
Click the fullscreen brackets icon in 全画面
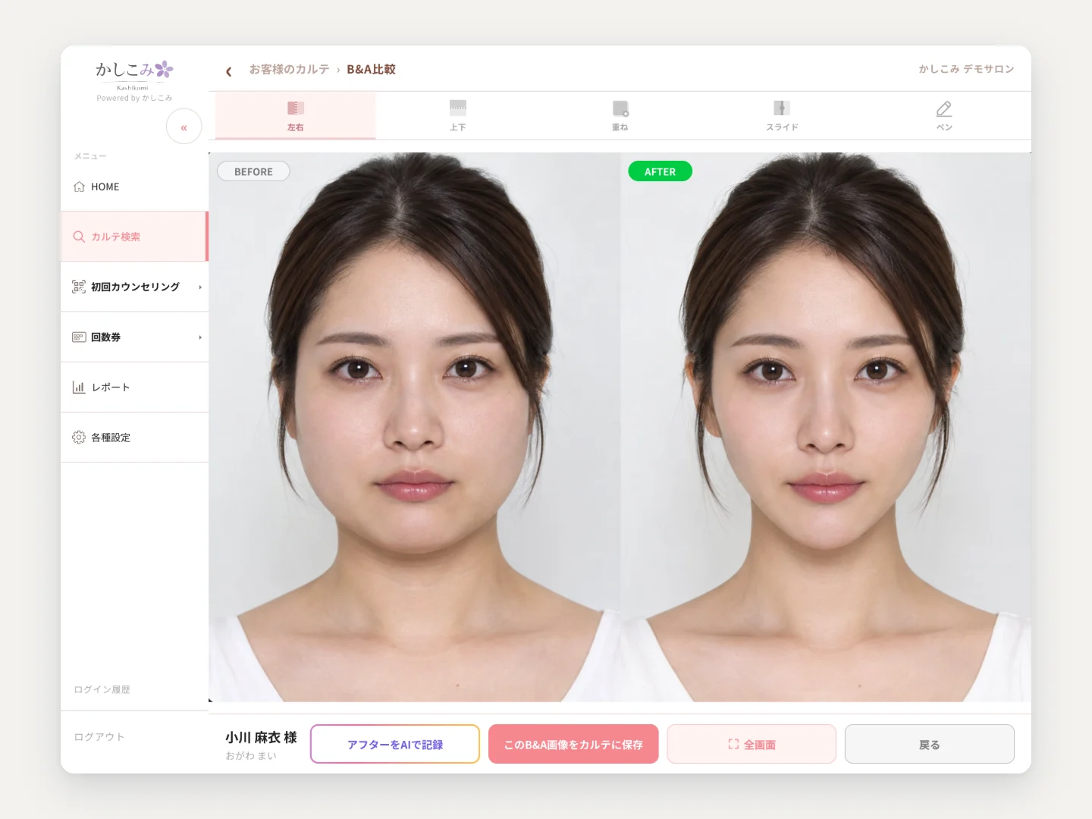click(733, 744)
